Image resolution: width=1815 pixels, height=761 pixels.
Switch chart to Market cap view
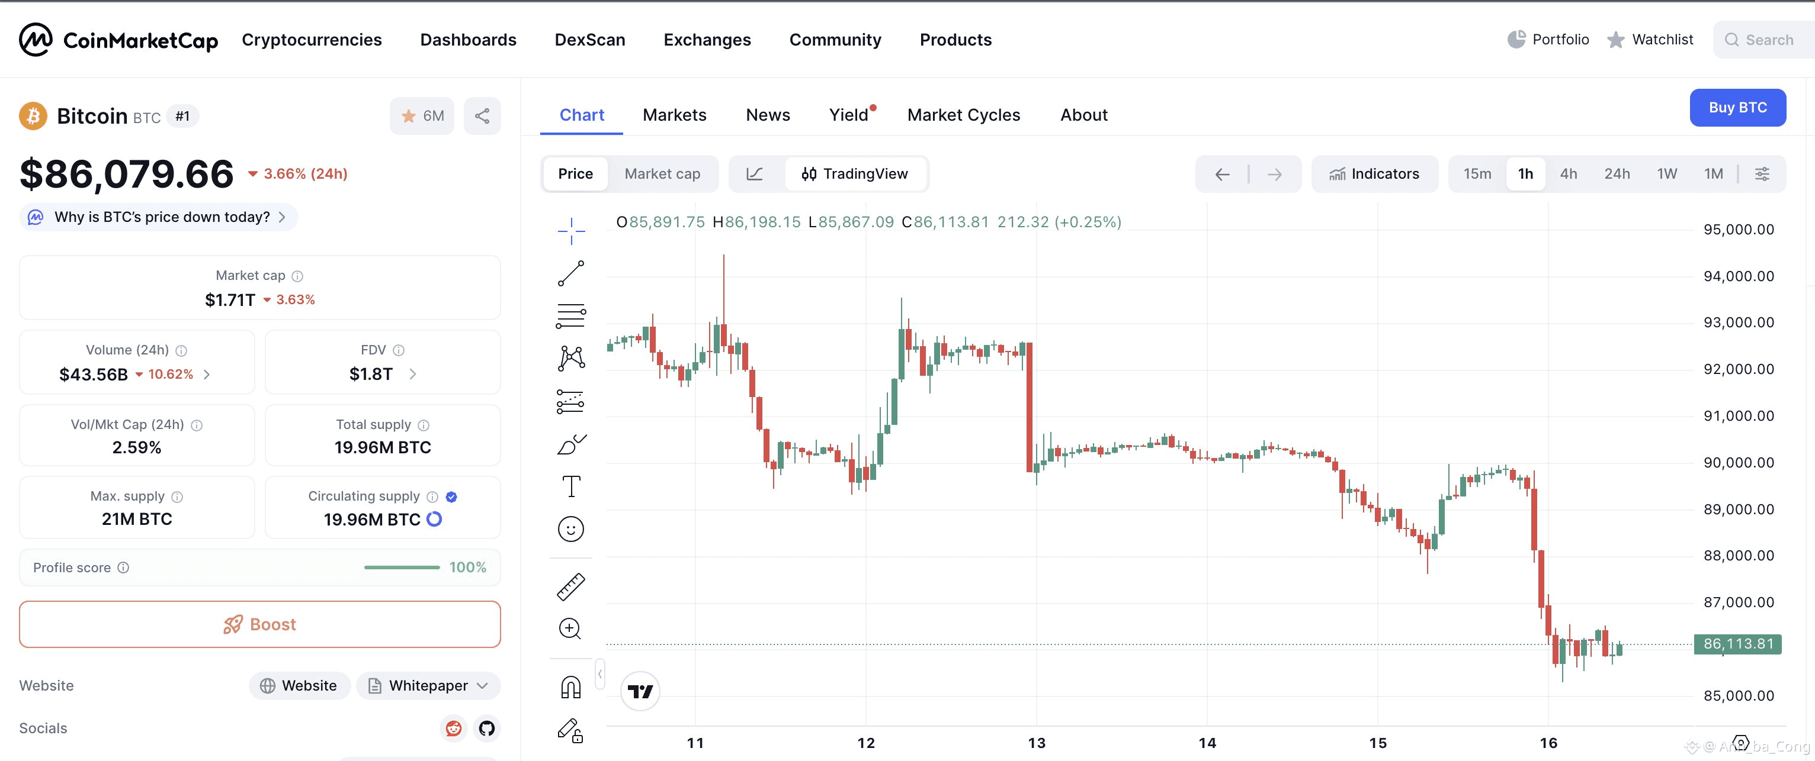pos(662,174)
